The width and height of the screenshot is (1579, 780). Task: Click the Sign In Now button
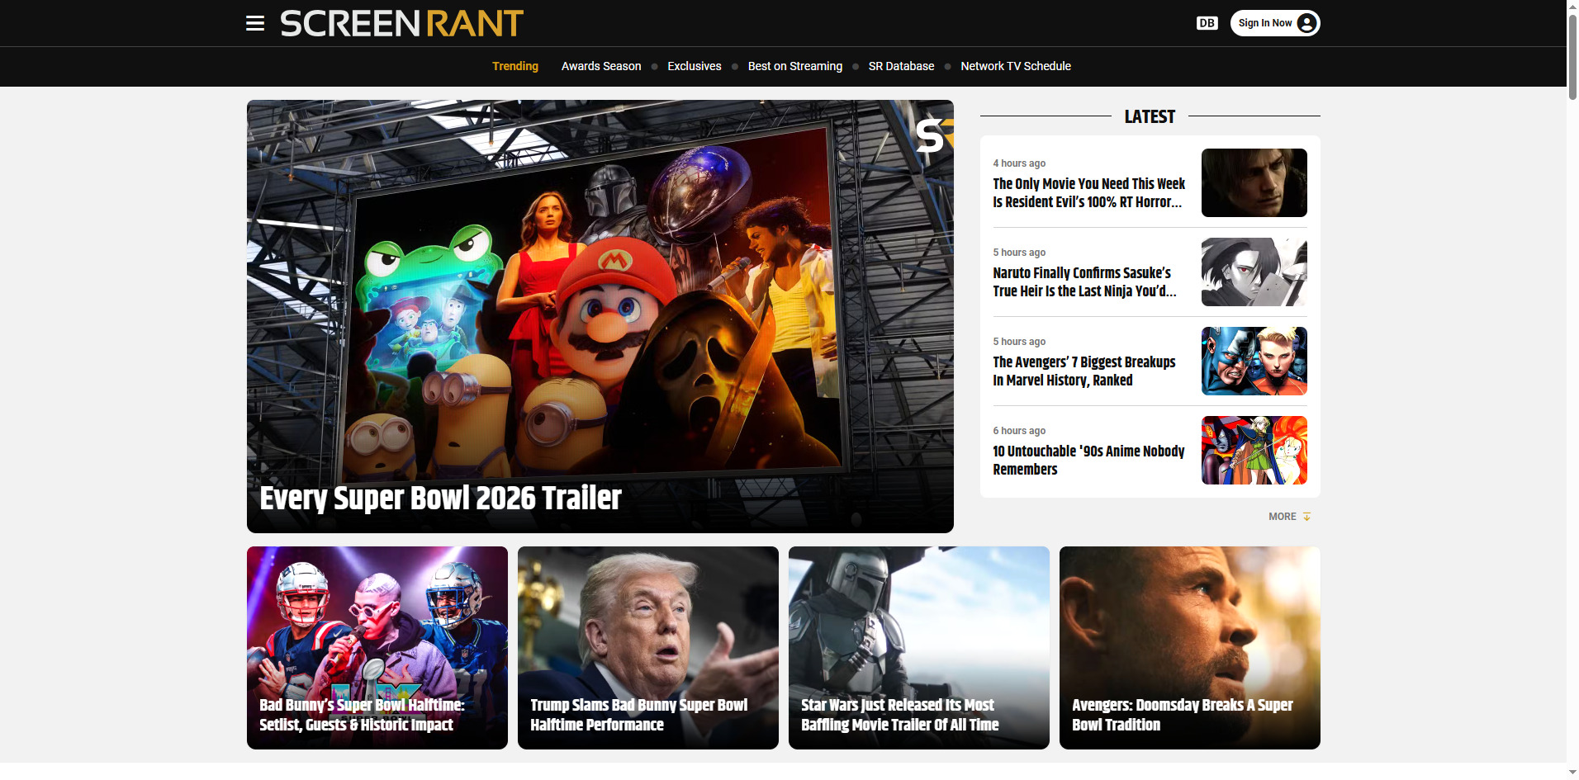[1275, 23]
